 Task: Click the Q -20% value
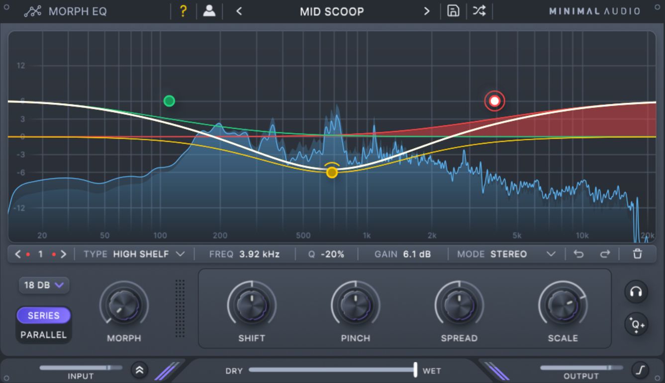click(x=333, y=254)
